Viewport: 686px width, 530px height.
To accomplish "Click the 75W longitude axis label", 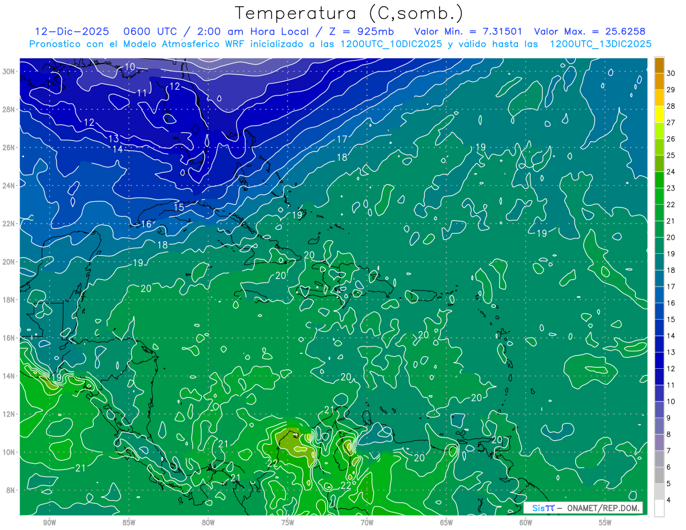I will (288, 523).
